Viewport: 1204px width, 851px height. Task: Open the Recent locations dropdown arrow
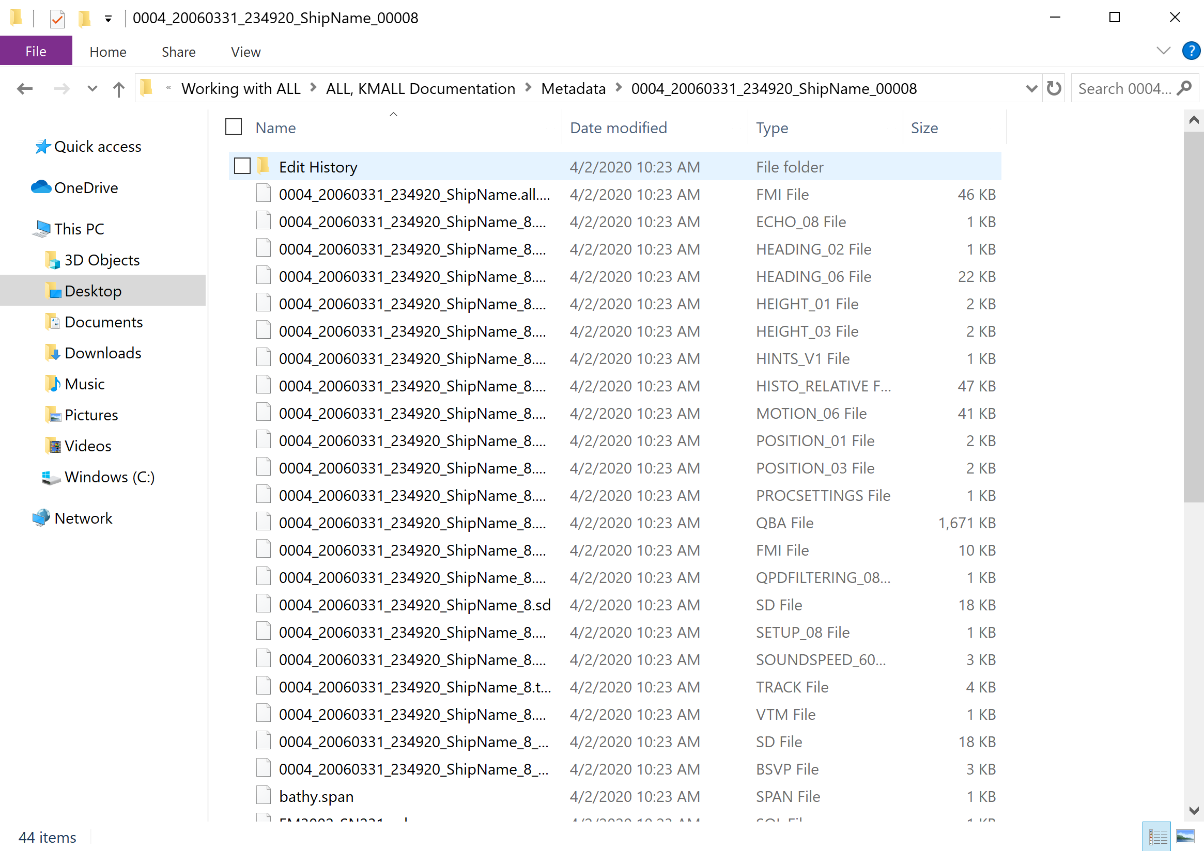click(x=92, y=88)
